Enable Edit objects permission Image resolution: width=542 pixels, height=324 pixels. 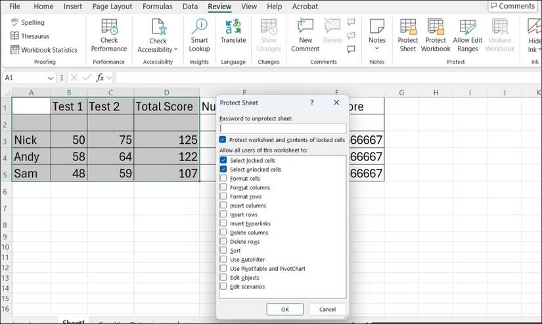223,277
